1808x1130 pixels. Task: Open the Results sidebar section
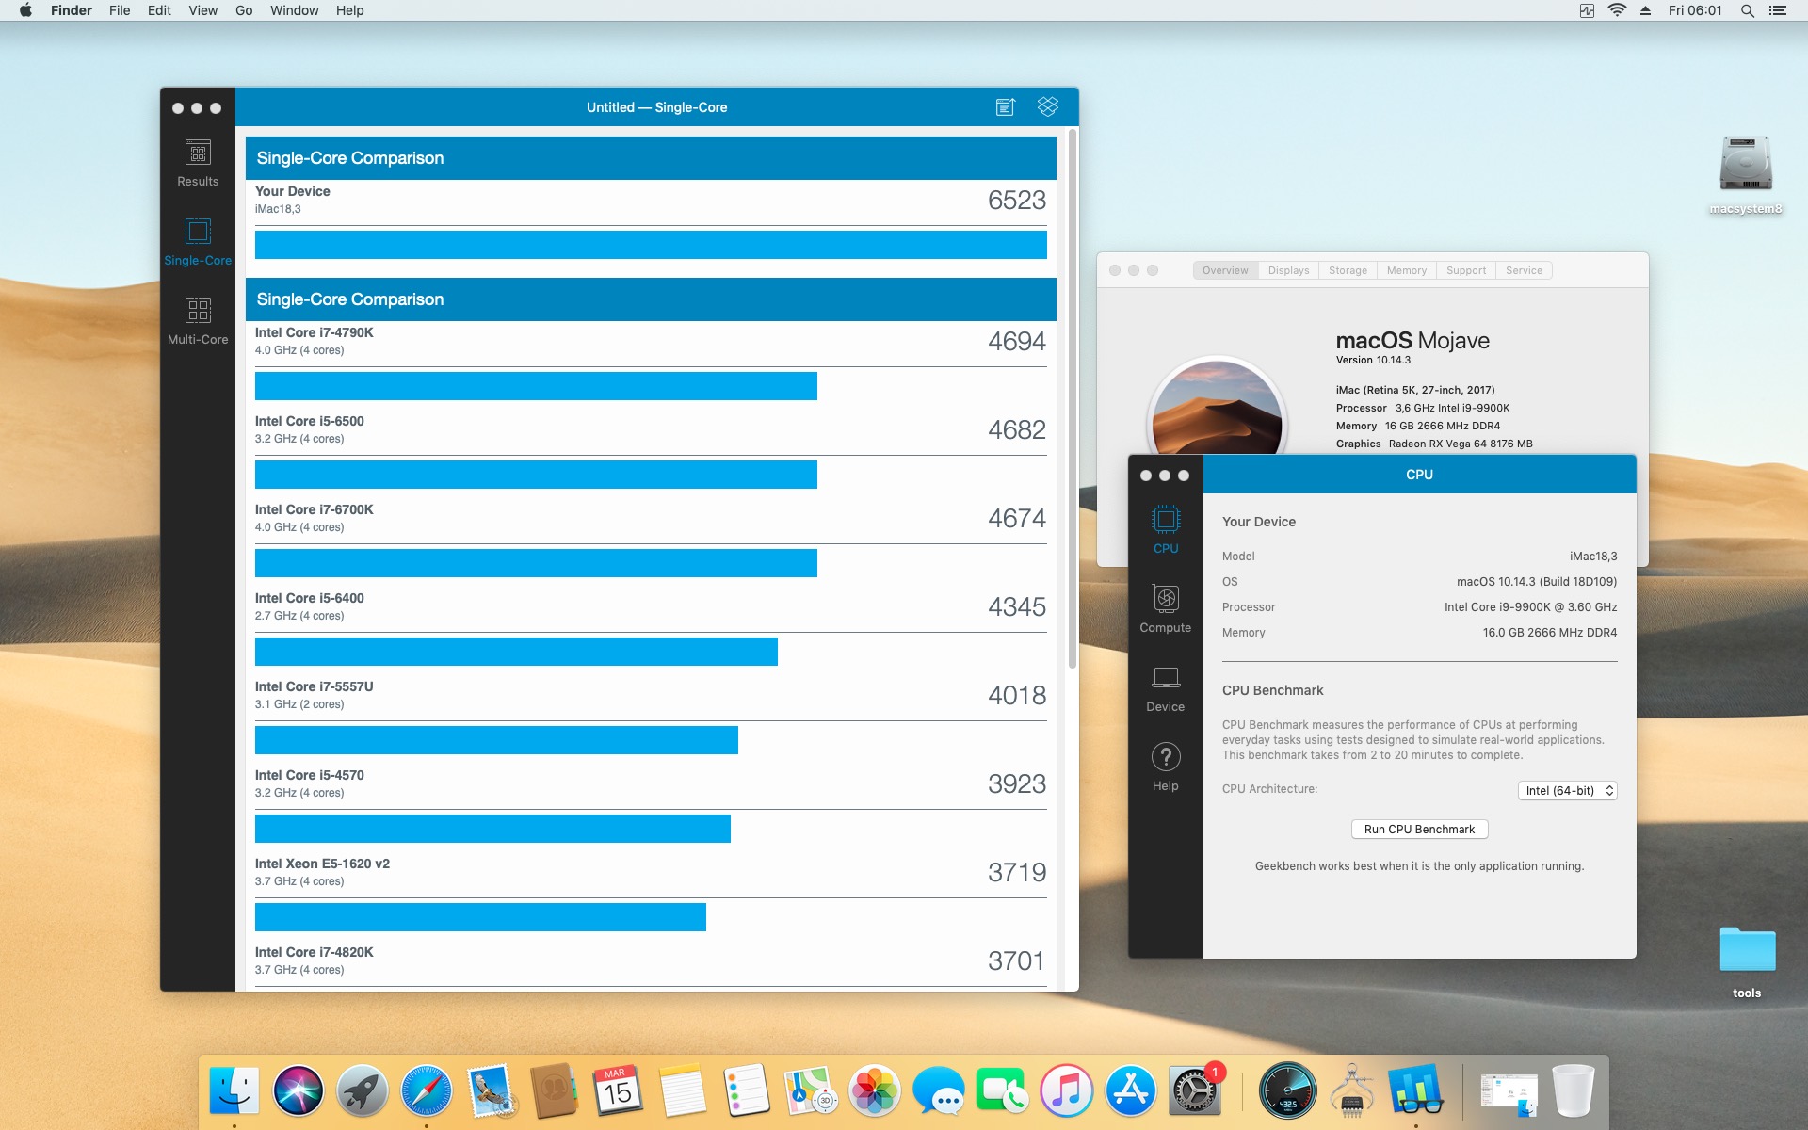(x=198, y=162)
